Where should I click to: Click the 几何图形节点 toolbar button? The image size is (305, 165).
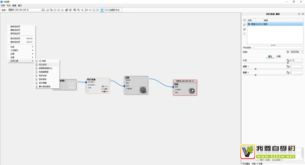113,10
